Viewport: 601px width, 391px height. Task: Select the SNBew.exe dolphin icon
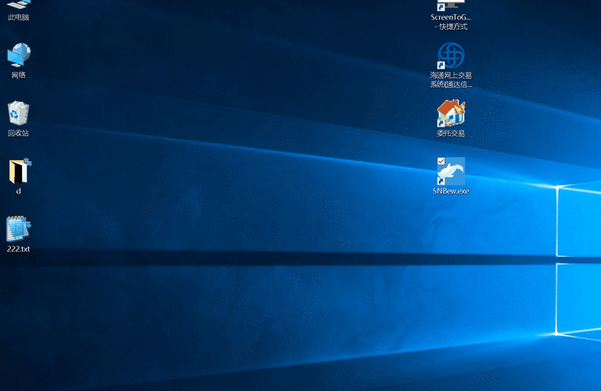click(451, 171)
